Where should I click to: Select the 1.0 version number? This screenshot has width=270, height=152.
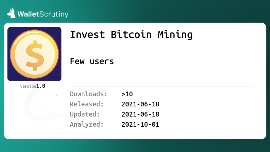tap(40, 86)
